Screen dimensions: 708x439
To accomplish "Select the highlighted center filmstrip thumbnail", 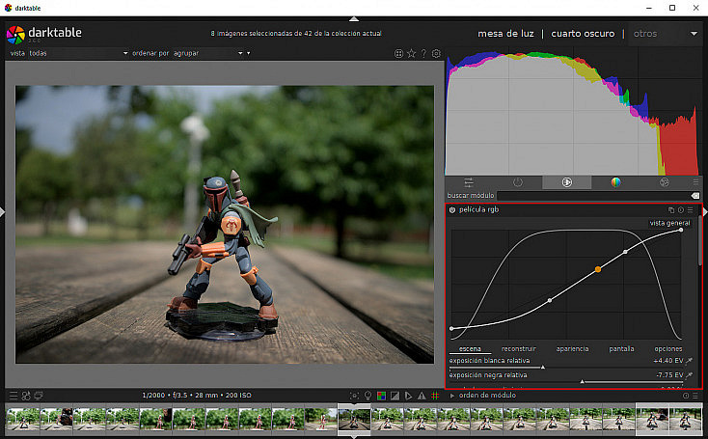I will (354, 419).
